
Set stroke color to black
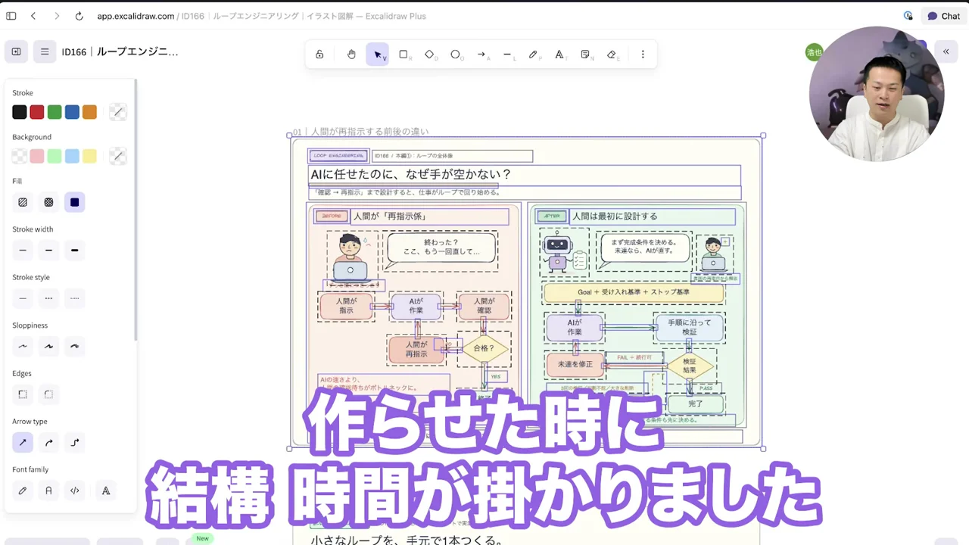click(20, 112)
